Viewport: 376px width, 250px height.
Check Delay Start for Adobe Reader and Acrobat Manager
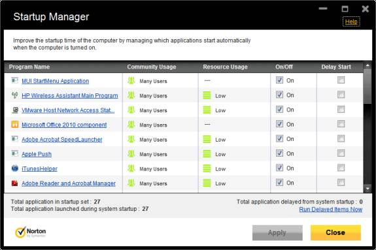(341, 182)
